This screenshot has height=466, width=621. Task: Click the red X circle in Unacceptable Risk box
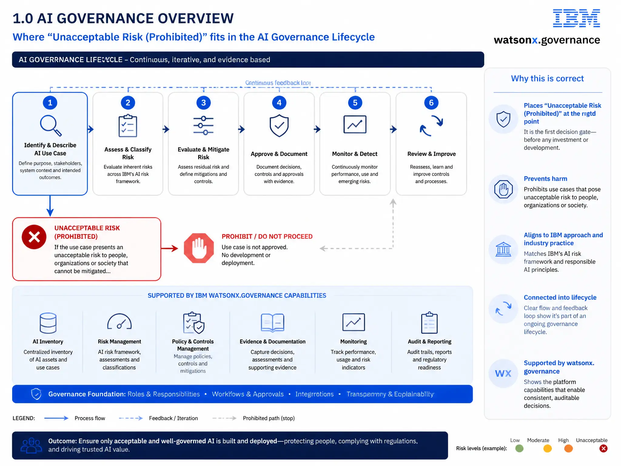(34, 237)
